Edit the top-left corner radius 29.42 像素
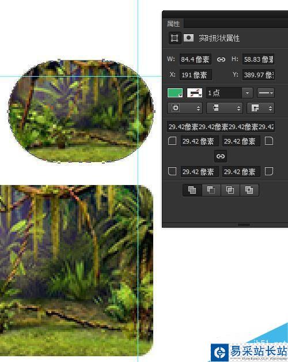This screenshot has width=288, height=362. click(200, 141)
